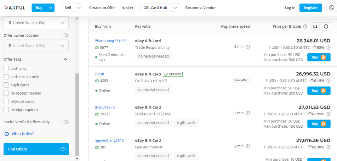Image resolution: width=337 pixels, height=161 pixels.
Task: Click the Sell menu button
Action: point(68,8)
